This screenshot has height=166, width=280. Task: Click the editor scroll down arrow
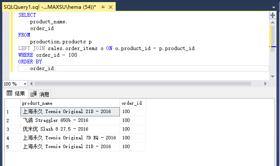(272, 76)
